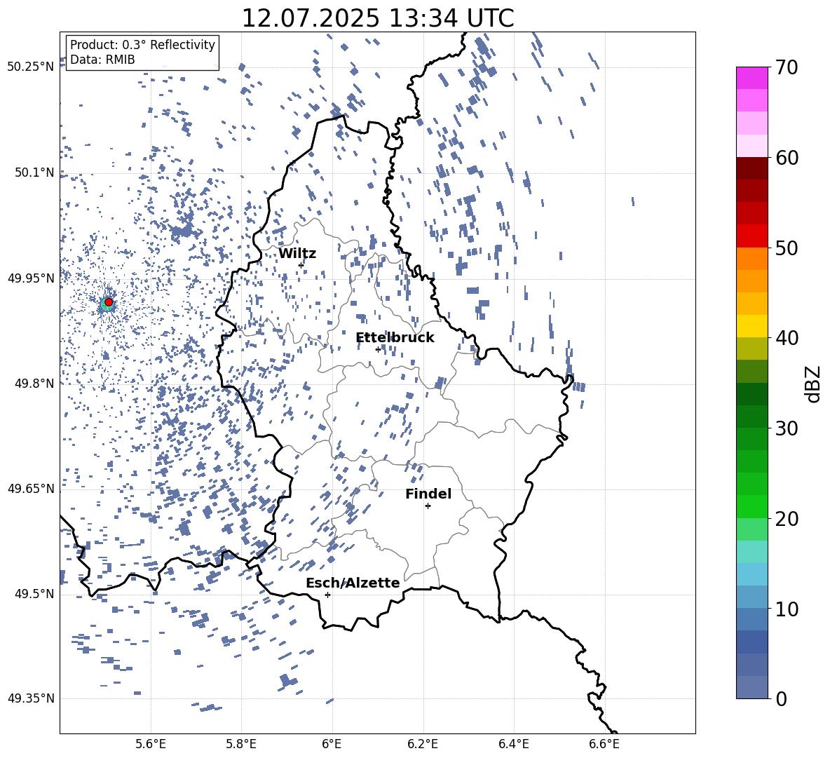Click the Ettelbruck city label

pos(395,338)
